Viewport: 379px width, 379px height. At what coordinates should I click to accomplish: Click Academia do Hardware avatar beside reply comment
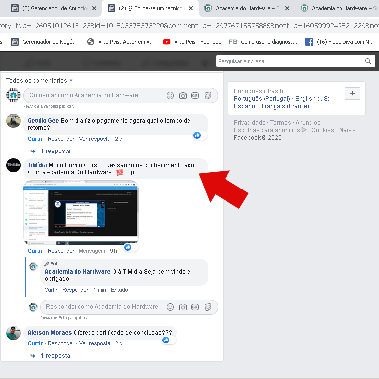click(x=33, y=266)
